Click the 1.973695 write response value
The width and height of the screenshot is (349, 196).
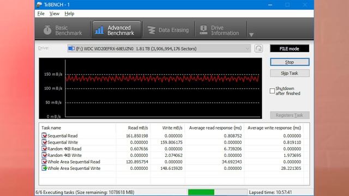[292, 155]
